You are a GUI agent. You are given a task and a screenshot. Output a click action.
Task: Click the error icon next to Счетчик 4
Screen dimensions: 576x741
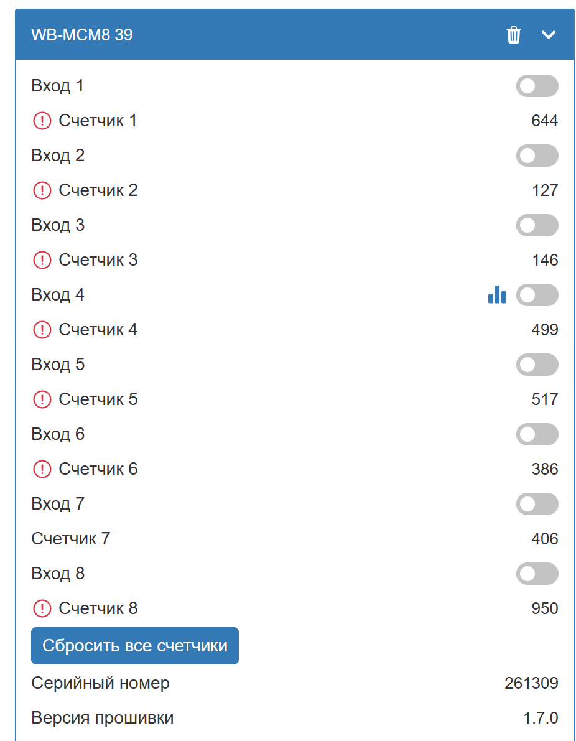click(42, 330)
